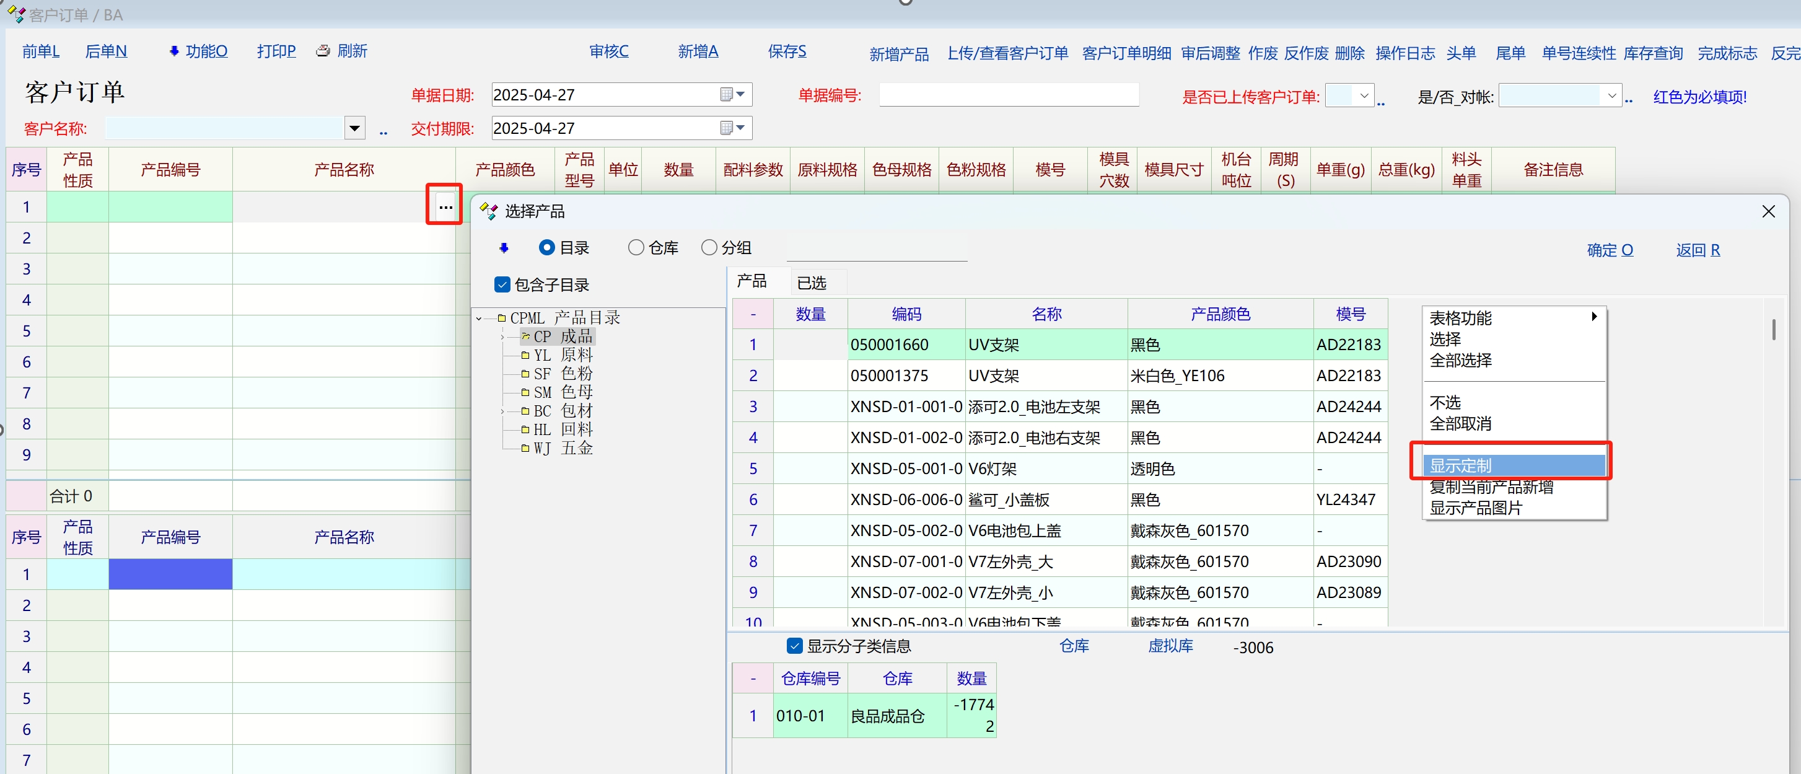Screen dimensions: 1801x774
Task: Click the app icon in 选择产品 title bar
Action: click(489, 211)
